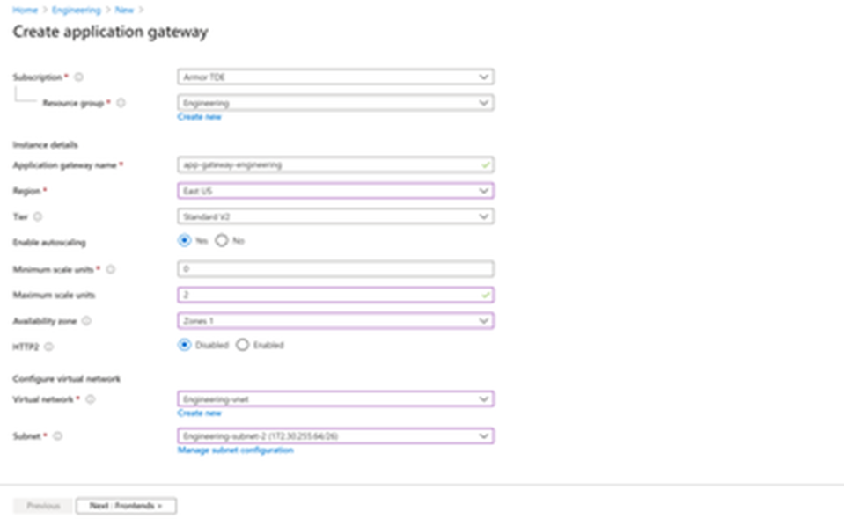Select No for Enable autoscaling
Screen dimensions: 844x519
222,241
